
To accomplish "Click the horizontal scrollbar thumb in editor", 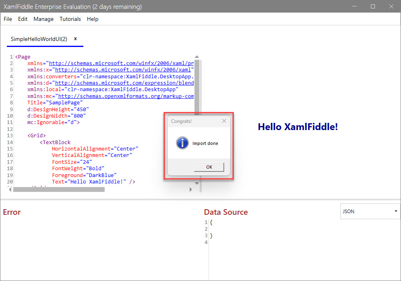I will [59, 189].
